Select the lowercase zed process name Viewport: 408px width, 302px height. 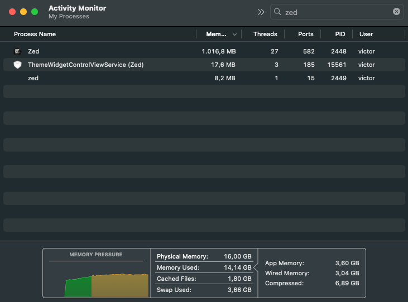pos(33,78)
